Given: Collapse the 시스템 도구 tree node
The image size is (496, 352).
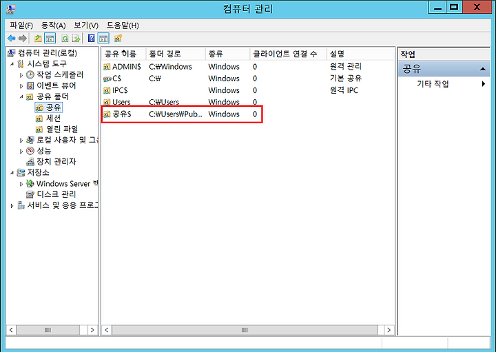Looking at the screenshot, I should tap(12, 64).
